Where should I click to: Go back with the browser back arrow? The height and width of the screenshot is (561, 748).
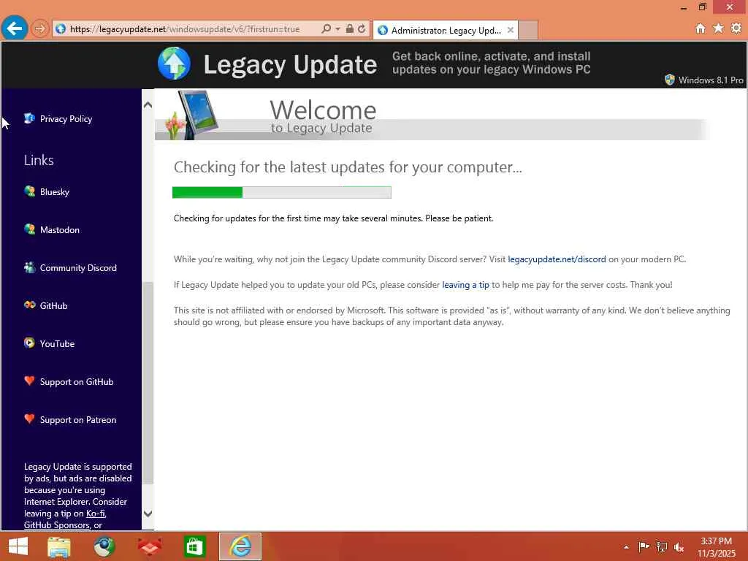click(15, 28)
